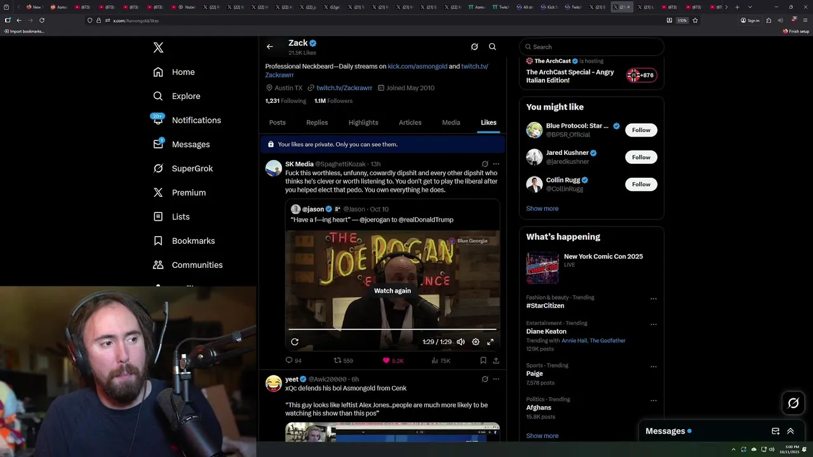Open Notifications in the sidebar

[x=187, y=121]
